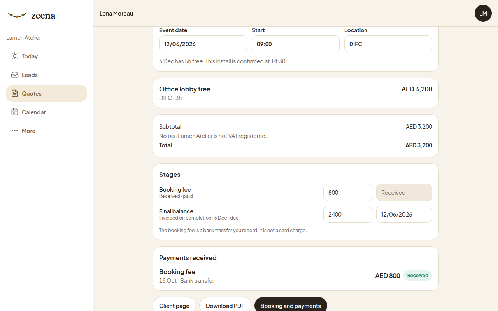Image resolution: width=498 pixels, height=311 pixels.
Task: Click the green Received payment badge
Action: pos(418,276)
